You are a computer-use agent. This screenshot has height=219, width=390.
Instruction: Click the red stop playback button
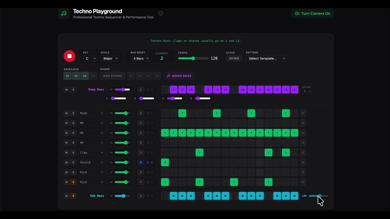pyautogui.click(x=69, y=56)
